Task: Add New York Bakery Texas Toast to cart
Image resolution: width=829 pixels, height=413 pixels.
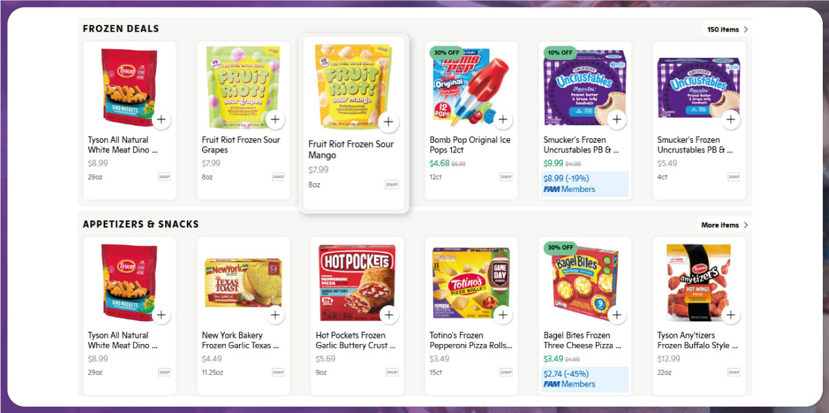Action: coord(275,315)
